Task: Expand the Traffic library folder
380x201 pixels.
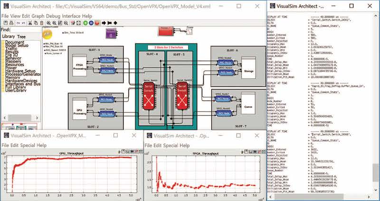Action: [11, 49]
